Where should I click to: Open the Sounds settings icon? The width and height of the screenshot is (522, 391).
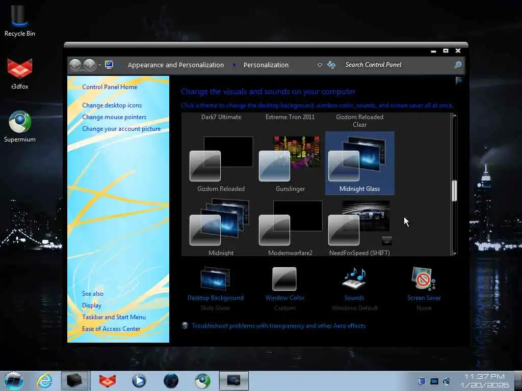pos(354,278)
